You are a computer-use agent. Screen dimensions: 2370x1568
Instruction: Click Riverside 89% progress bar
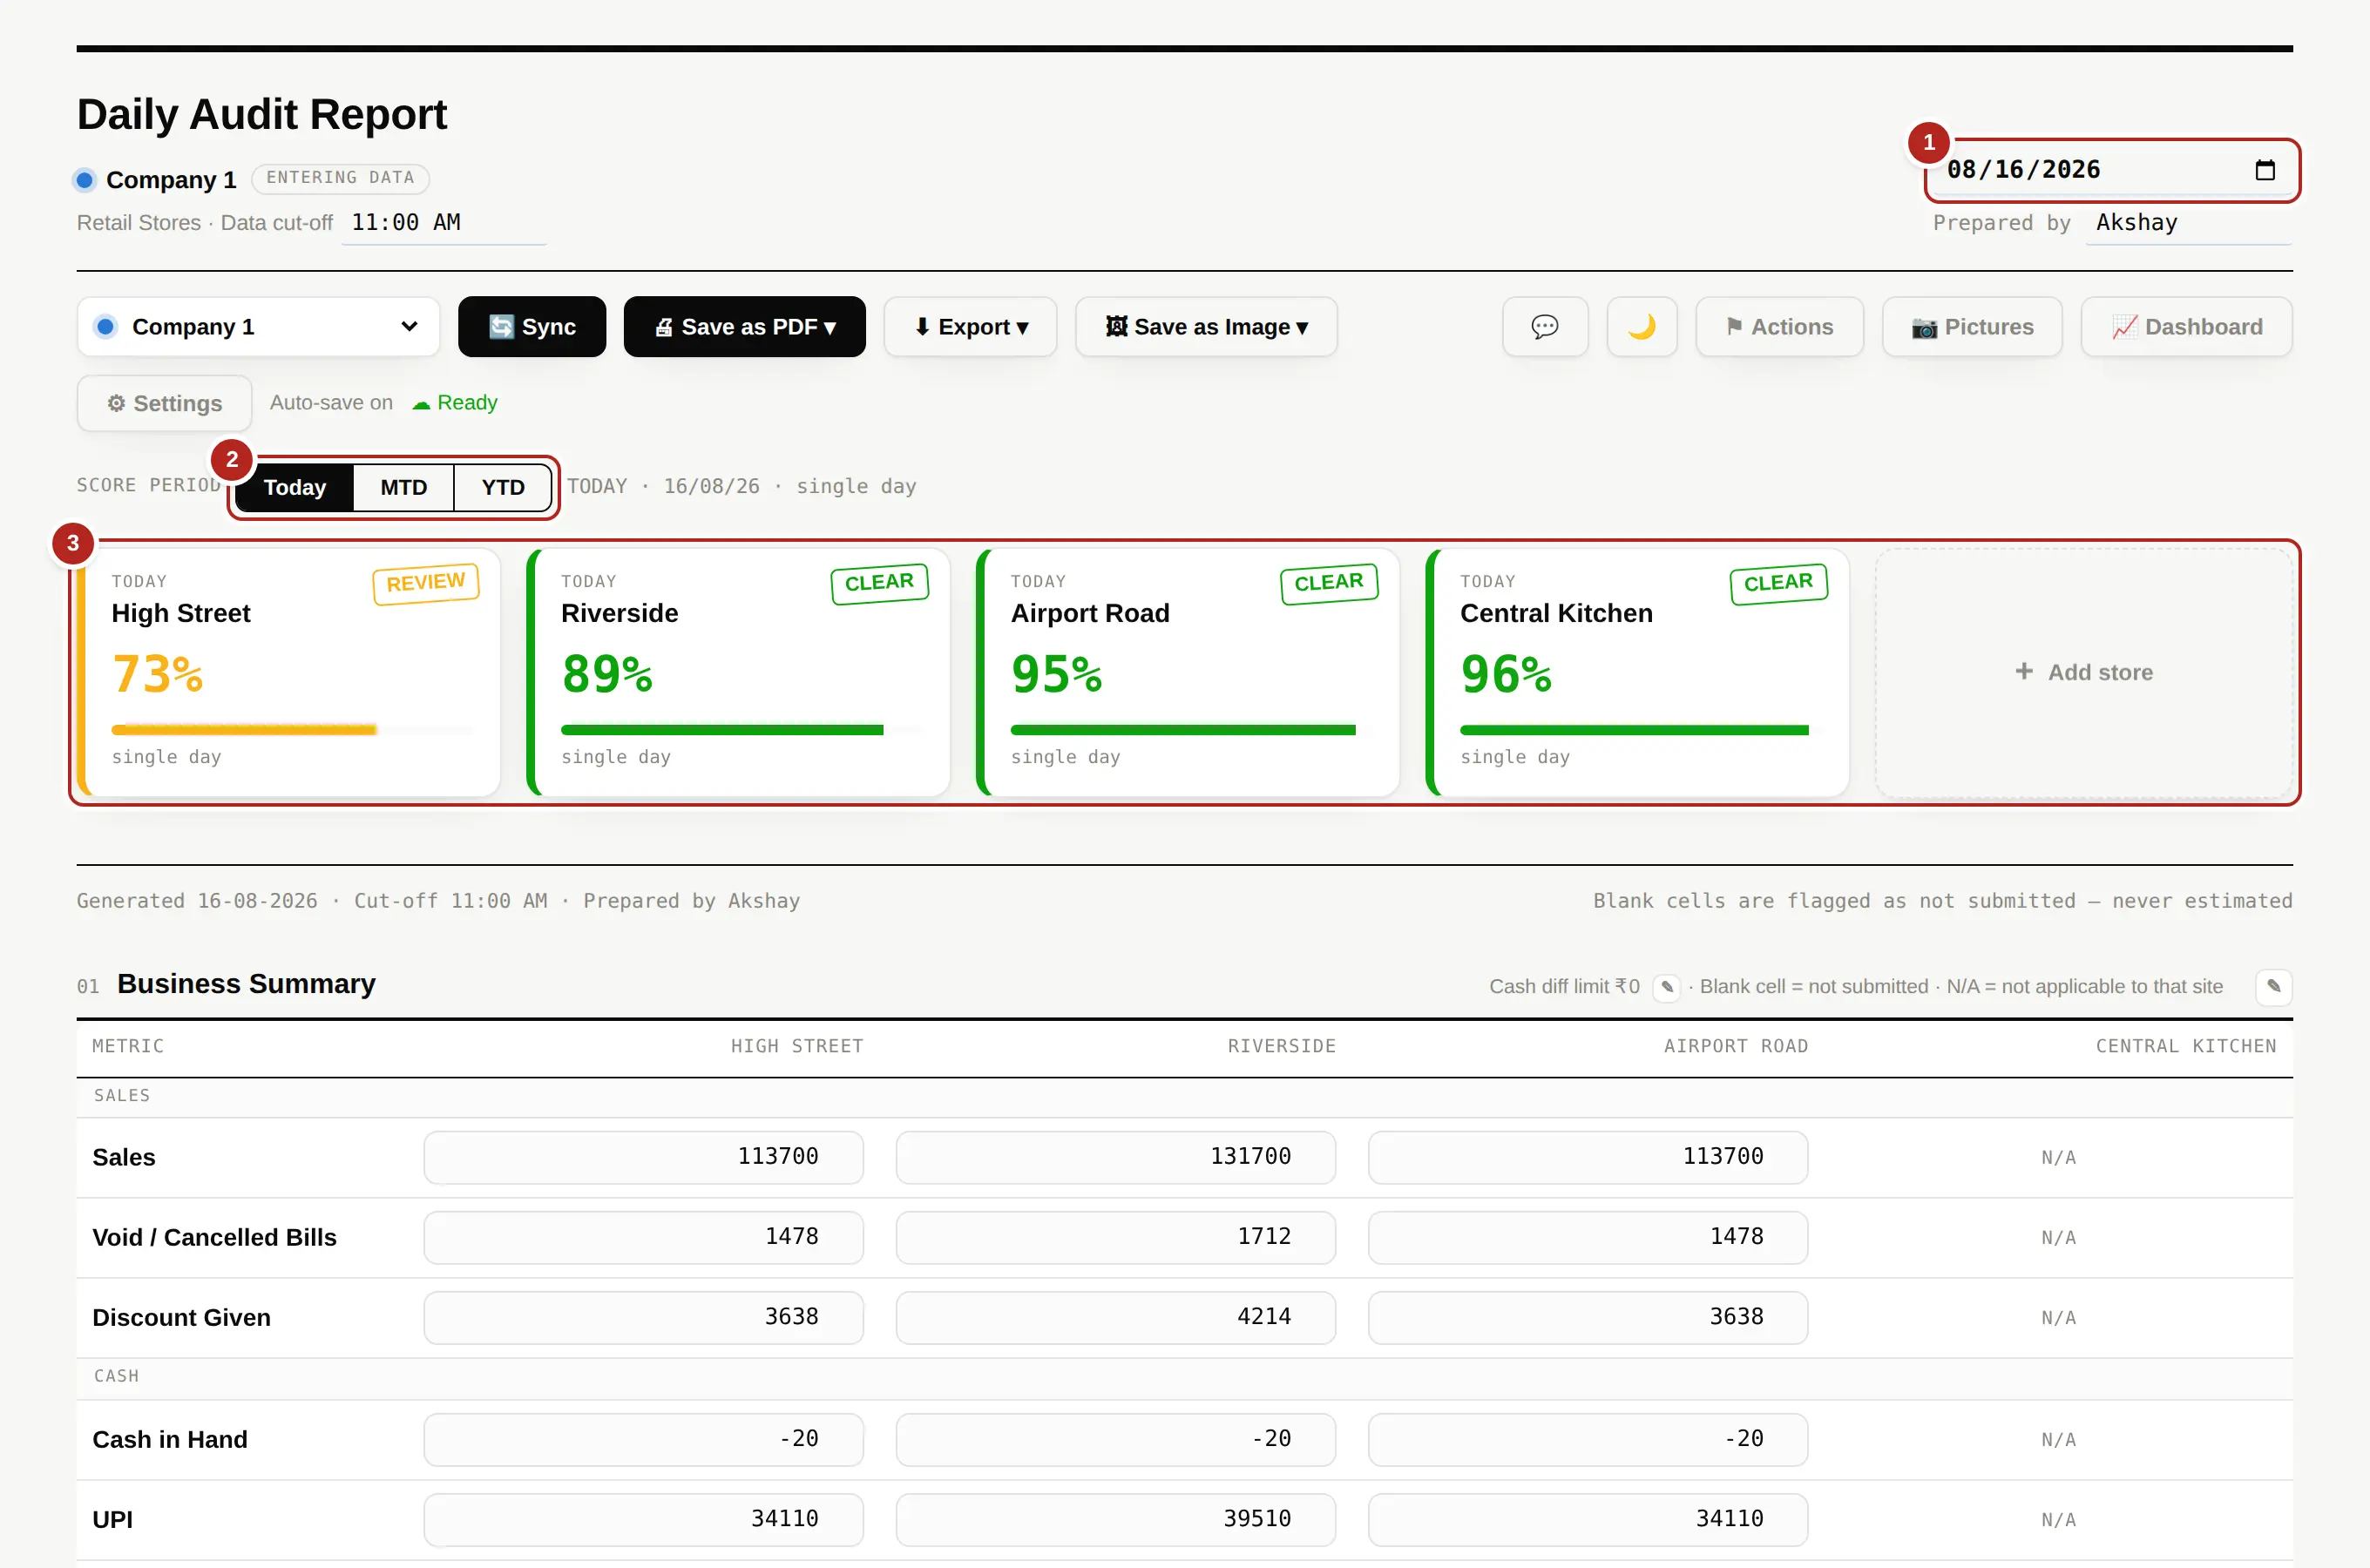point(741,730)
